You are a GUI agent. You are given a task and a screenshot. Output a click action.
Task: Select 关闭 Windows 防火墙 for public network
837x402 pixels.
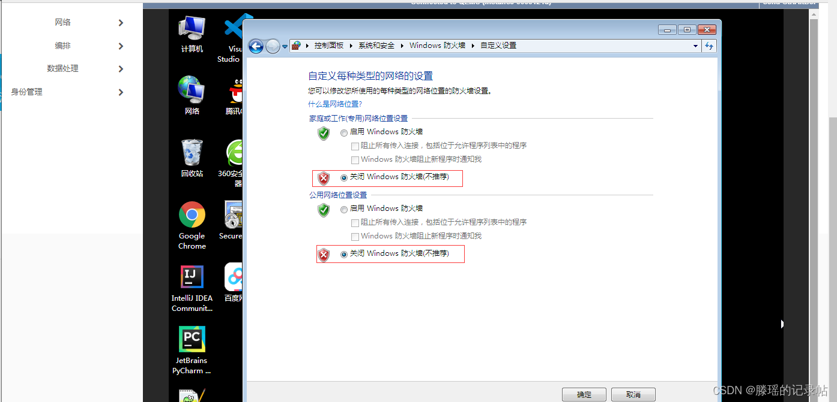pyautogui.click(x=344, y=254)
